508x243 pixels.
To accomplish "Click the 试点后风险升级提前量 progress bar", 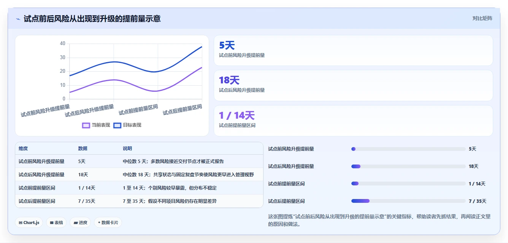I will 408,166.
